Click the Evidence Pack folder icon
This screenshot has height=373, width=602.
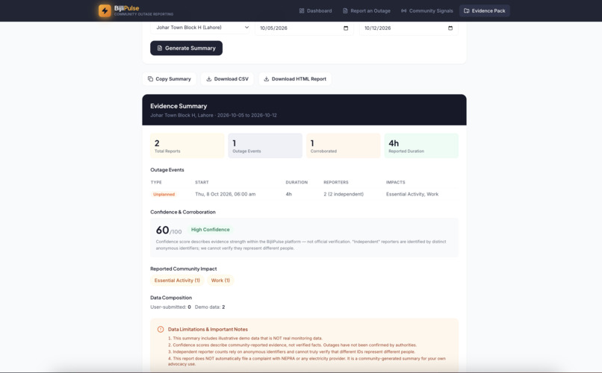coord(467,10)
